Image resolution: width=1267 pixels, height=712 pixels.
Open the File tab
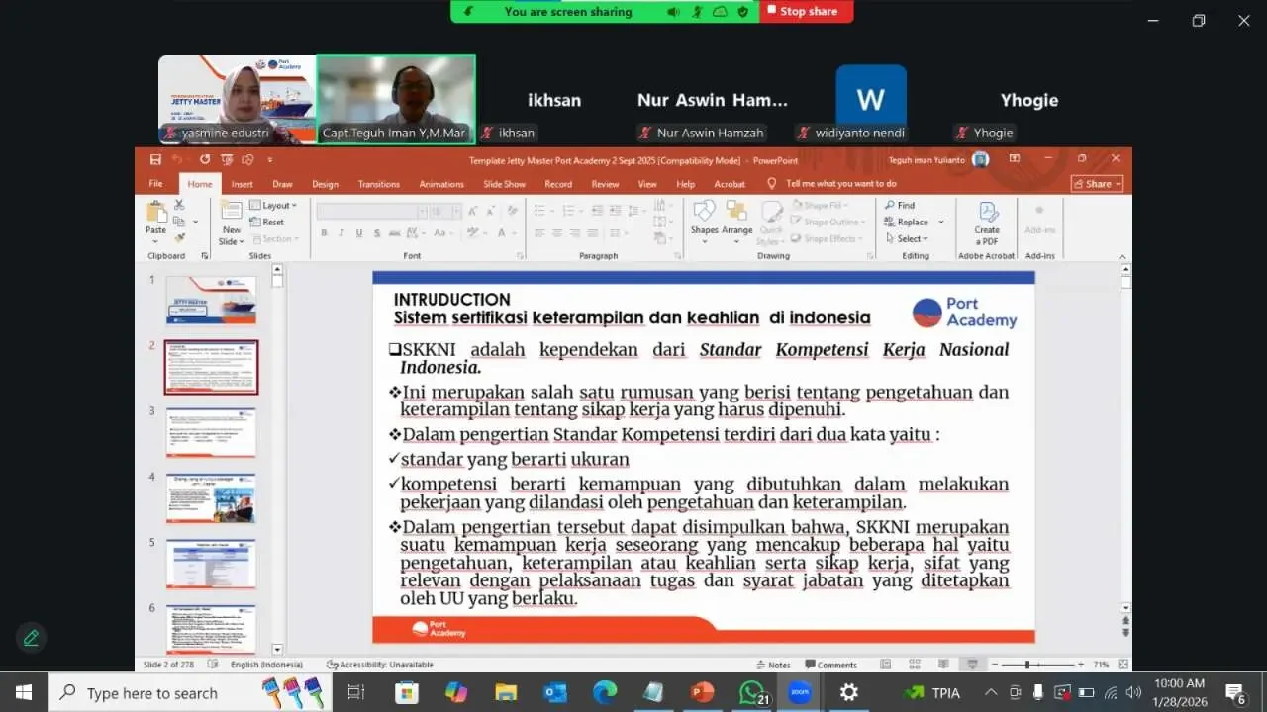(x=155, y=184)
